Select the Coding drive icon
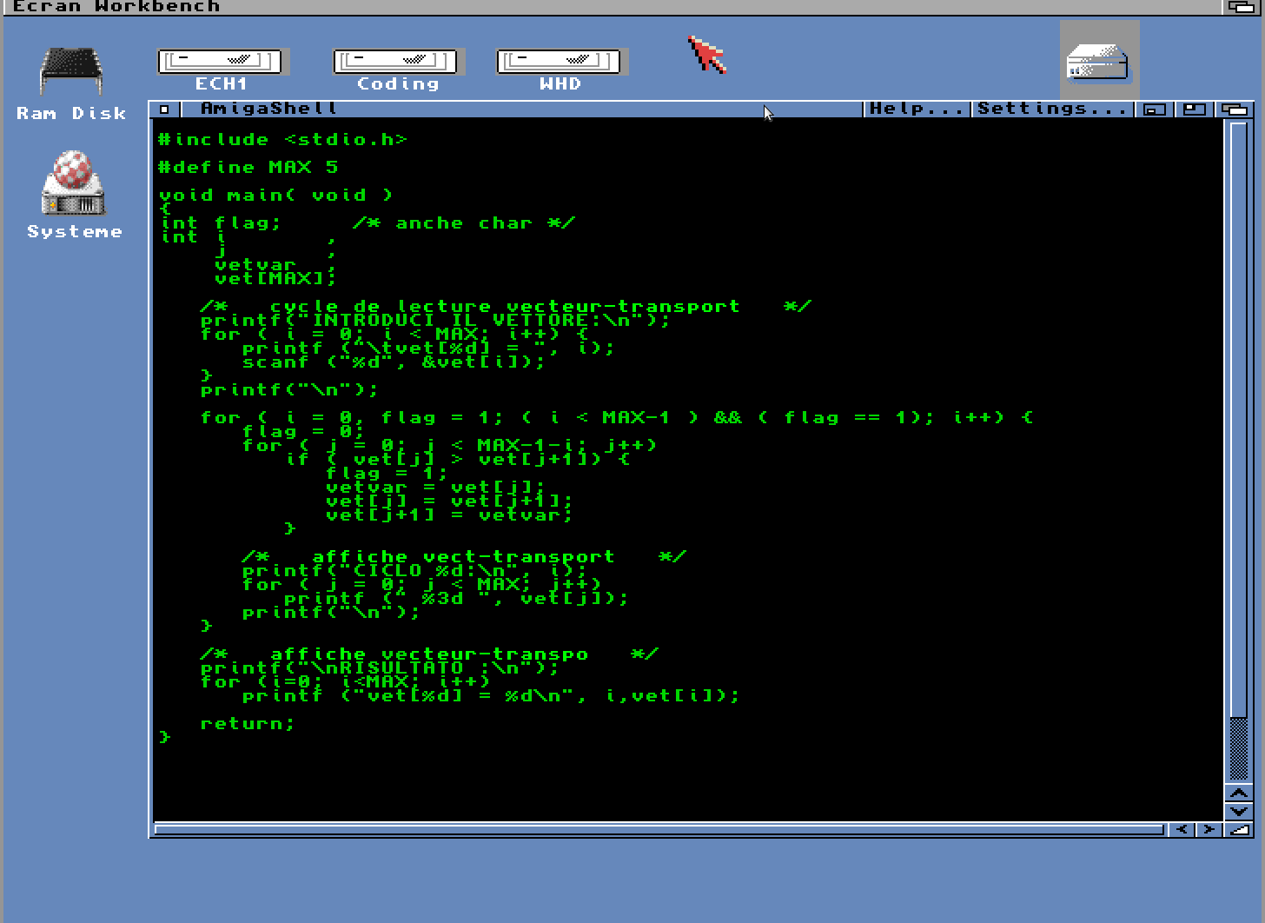This screenshot has height=923, width=1265. pos(397,70)
